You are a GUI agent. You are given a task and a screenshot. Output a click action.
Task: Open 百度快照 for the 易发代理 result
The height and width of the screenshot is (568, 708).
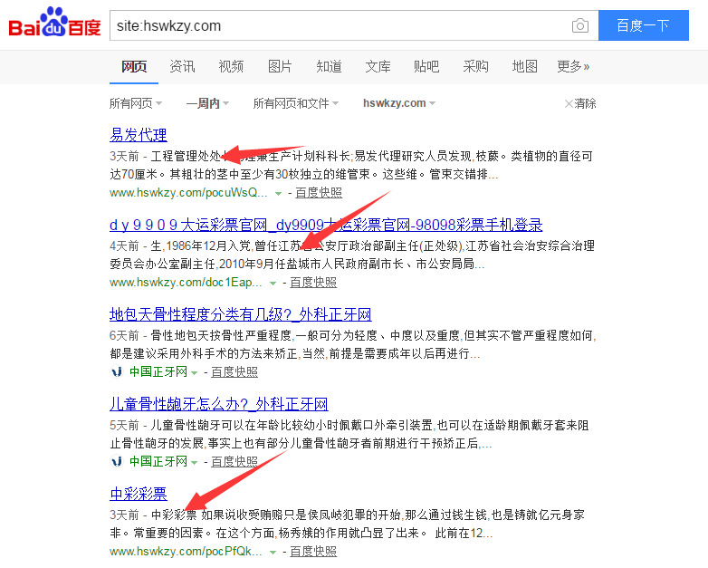pyautogui.click(x=319, y=193)
